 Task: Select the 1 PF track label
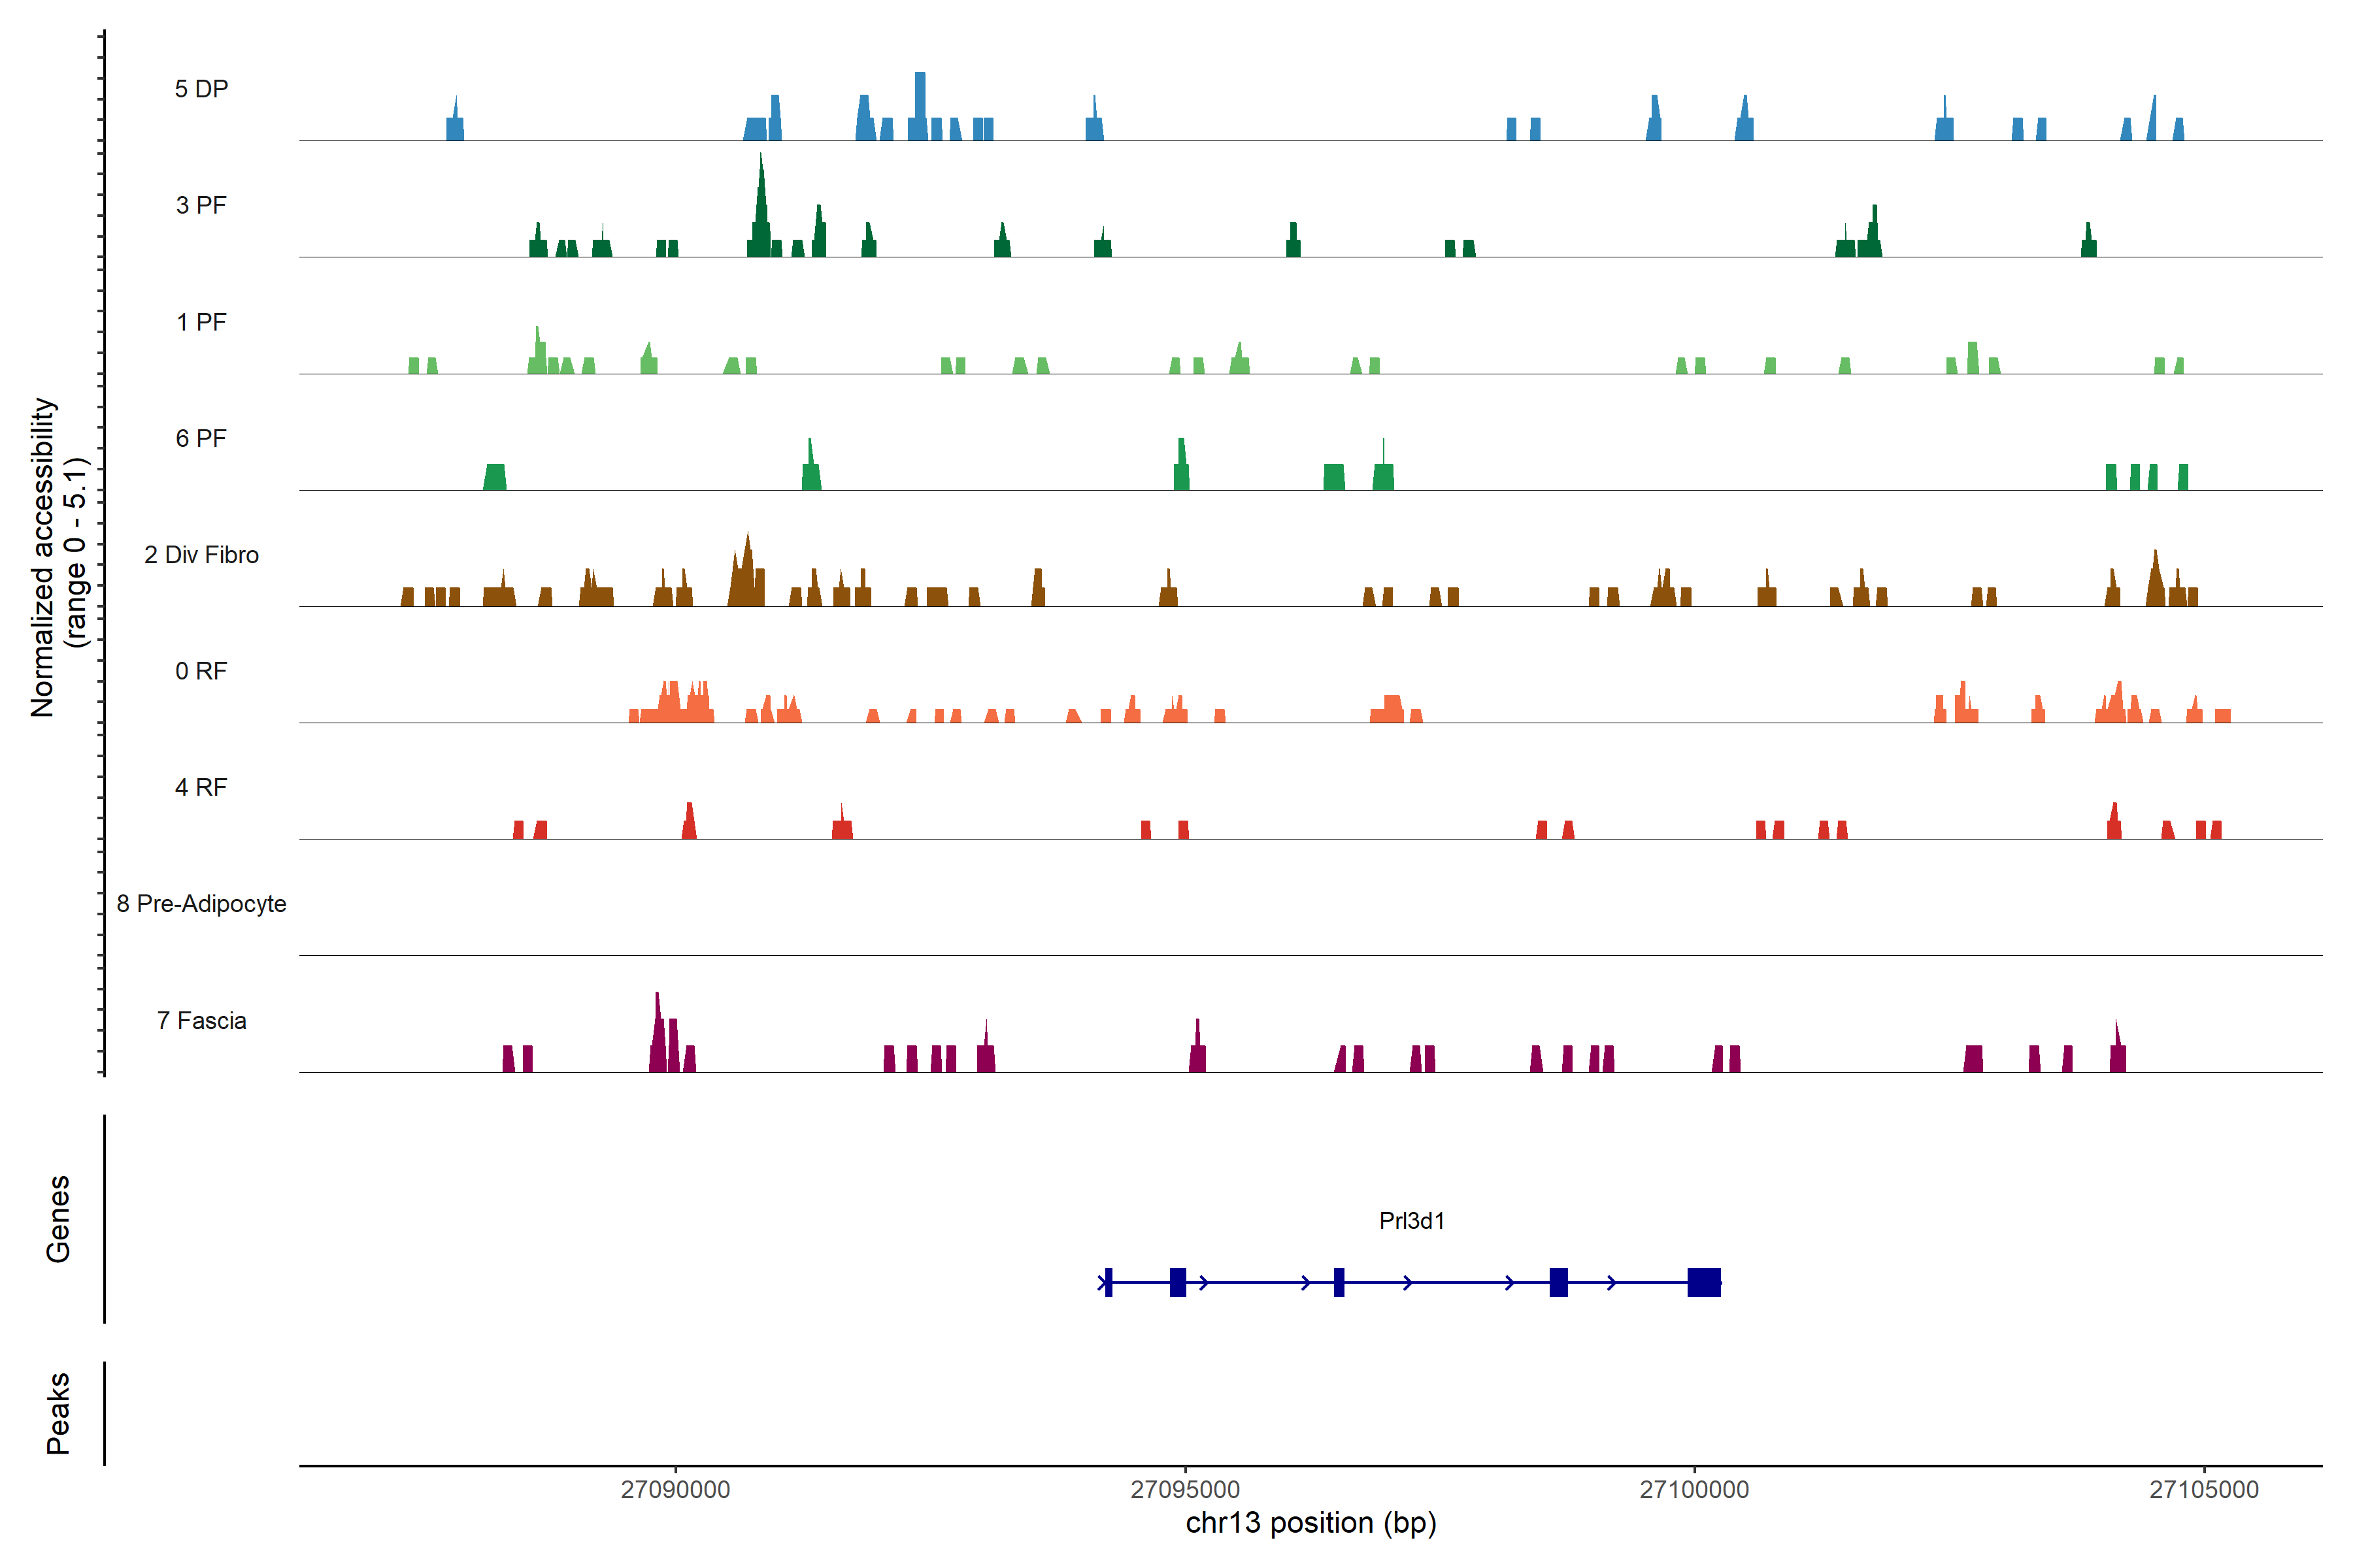click(201, 322)
